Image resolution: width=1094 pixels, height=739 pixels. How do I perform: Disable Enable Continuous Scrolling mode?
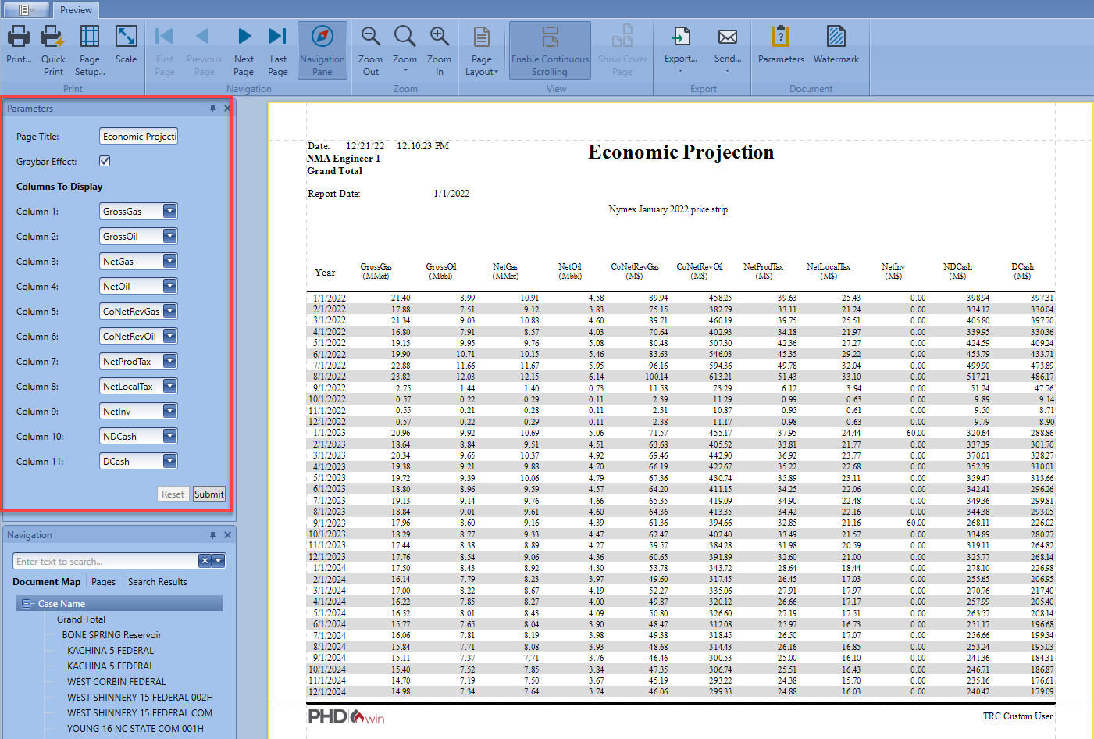click(x=550, y=50)
